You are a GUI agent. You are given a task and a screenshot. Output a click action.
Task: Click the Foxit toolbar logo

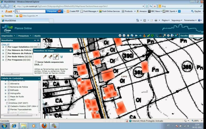tap(9, 11)
